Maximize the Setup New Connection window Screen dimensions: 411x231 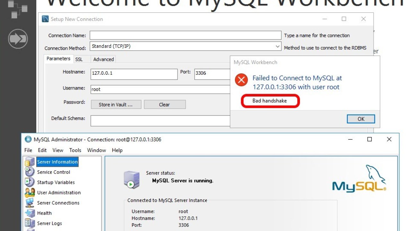(x=344, y=19)
